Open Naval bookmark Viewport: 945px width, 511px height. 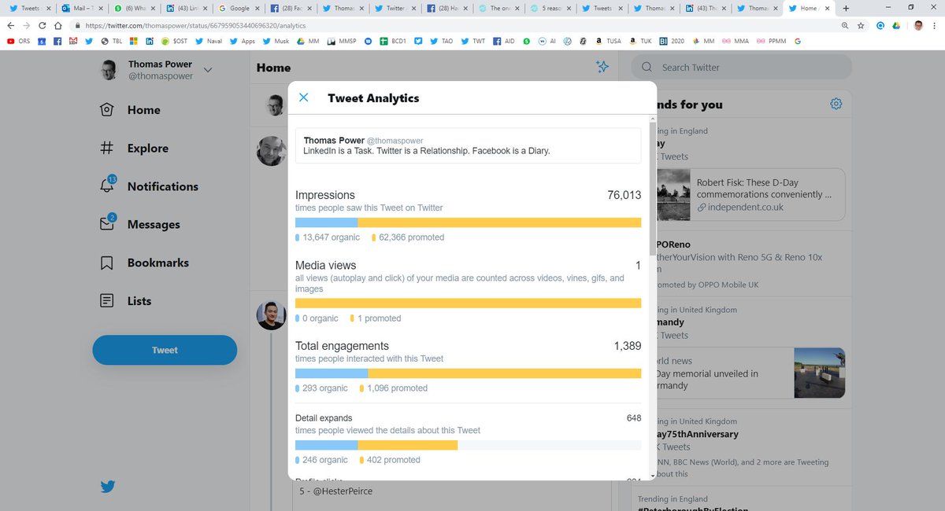pyautogui.click(x=208, y=40)
